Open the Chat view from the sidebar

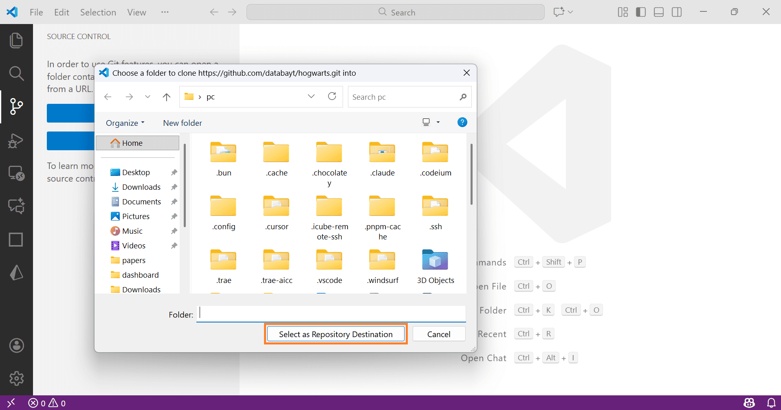[16, 206]
